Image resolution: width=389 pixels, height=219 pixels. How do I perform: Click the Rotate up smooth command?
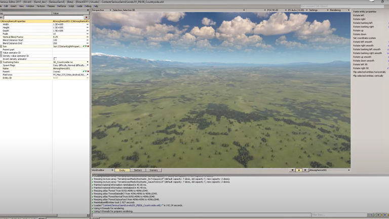point(362,57)
